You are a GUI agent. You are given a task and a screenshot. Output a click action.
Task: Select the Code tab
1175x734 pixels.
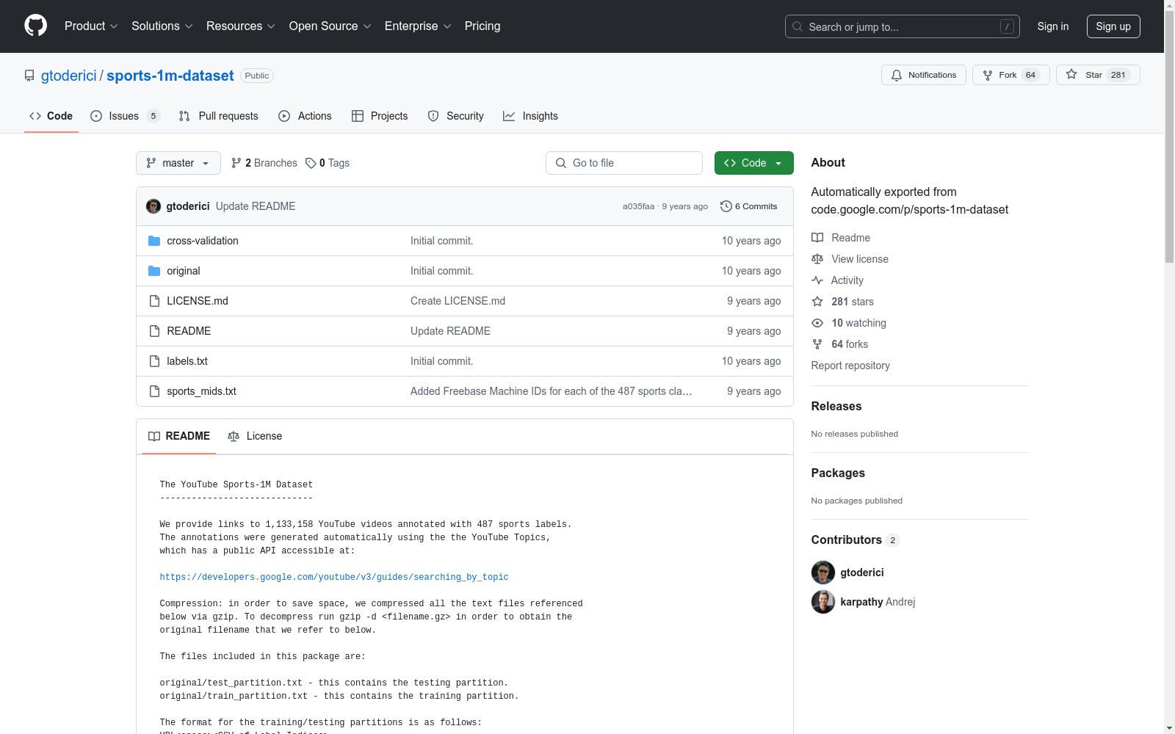pos(51,116)
